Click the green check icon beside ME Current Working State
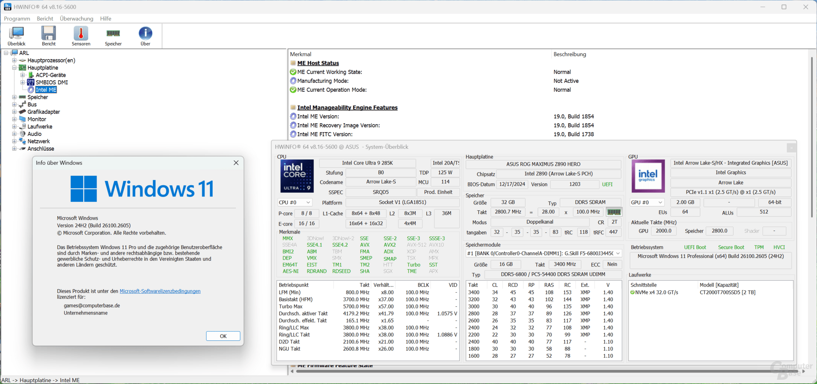The height and width of the screenshot is (384, 817). click(x=293, y=72)
